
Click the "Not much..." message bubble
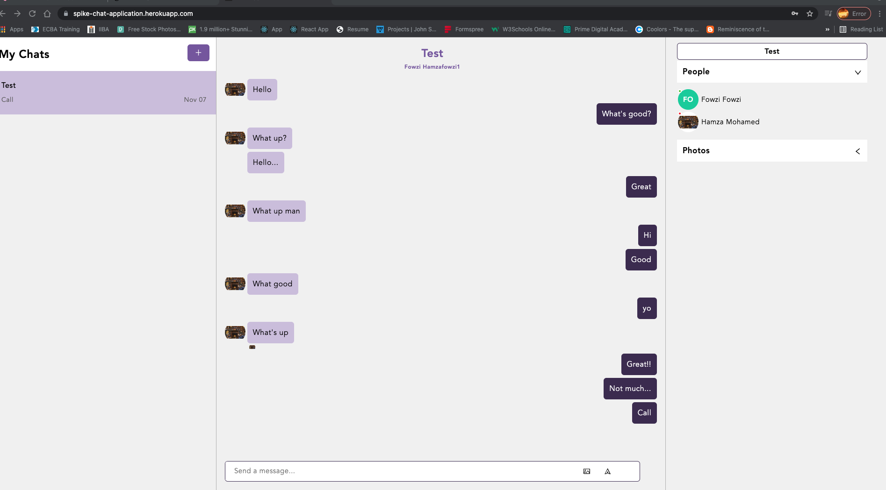pos(630,389)
